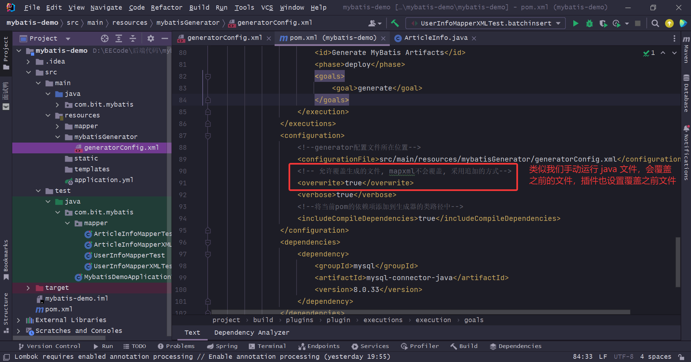Show recent files list via three-dot tab menu
The height and width of the screenshot is (362, 691).
[x=674, y=38]
